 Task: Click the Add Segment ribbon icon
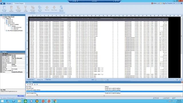click(11, 9)
